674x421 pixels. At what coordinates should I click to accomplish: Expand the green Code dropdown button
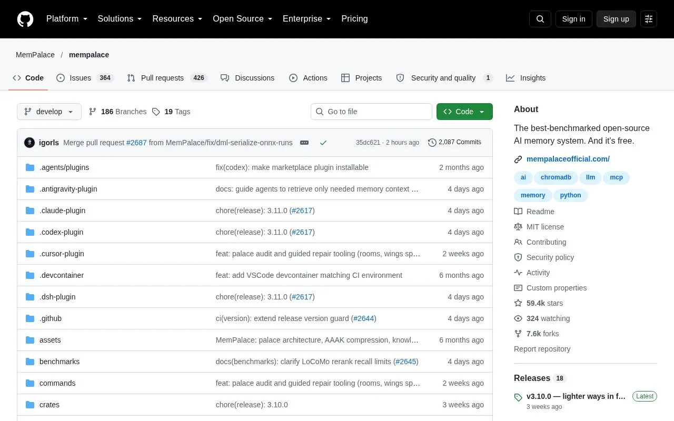tap(464, 112)
